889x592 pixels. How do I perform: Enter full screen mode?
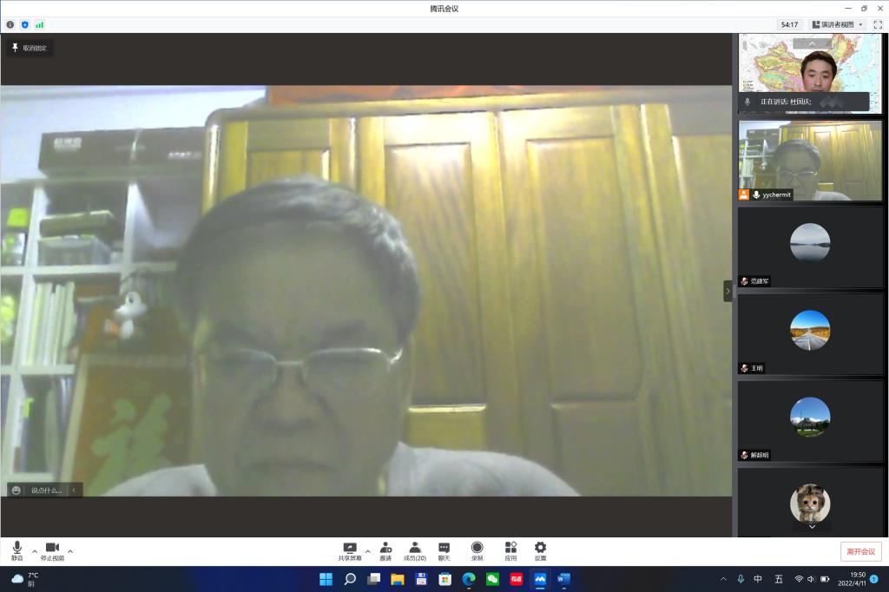pos(877,24)
